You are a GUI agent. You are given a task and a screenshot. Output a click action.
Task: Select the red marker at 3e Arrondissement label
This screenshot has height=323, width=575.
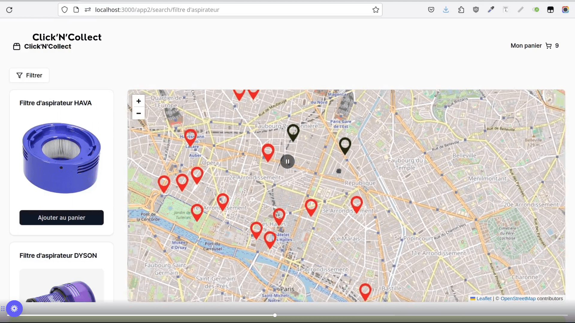[357, 205]
